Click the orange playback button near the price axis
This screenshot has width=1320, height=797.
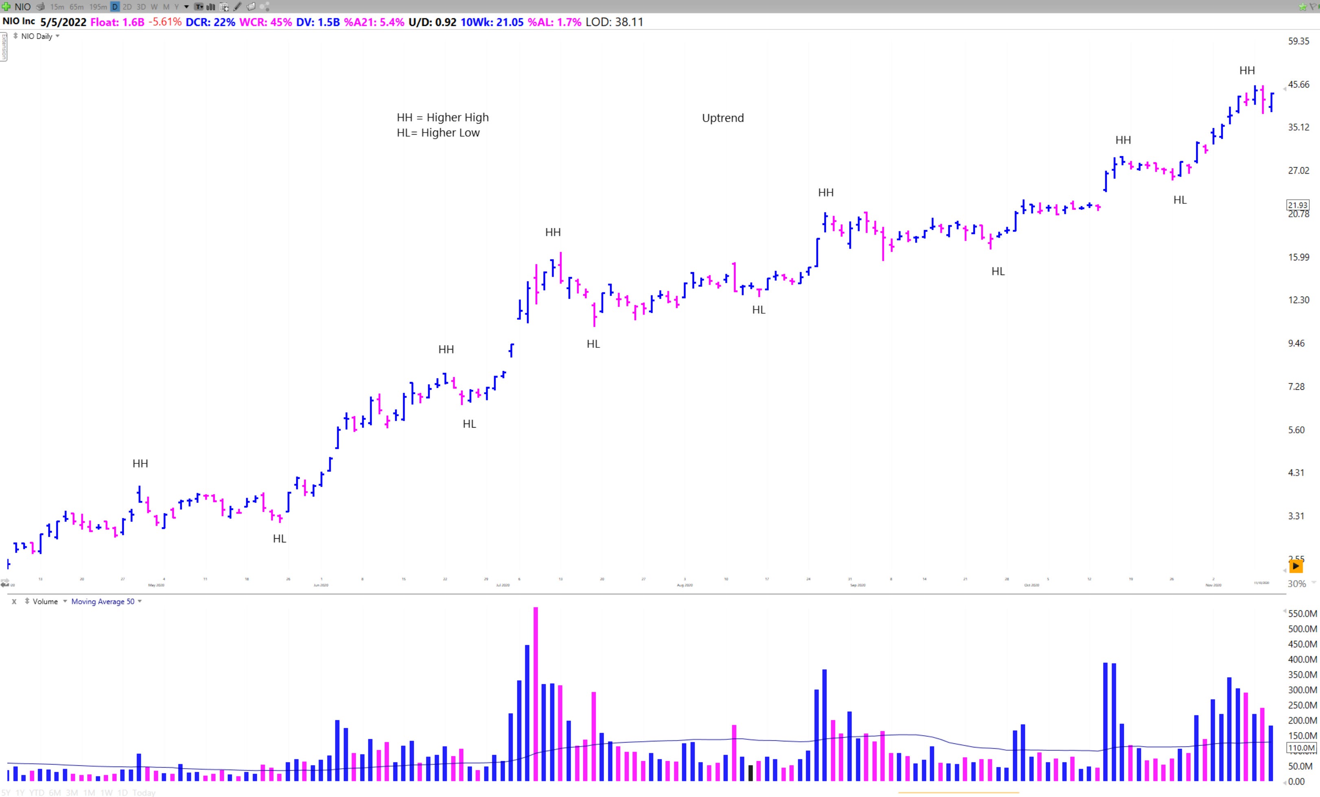[1296, 566]
